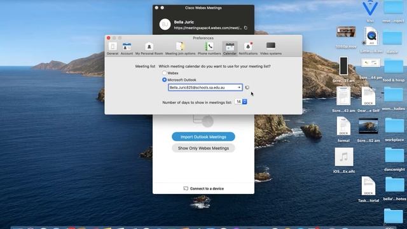Click Show Only Webex Meetings button
The width and height of the screenshot is (407, 229).
203,148
